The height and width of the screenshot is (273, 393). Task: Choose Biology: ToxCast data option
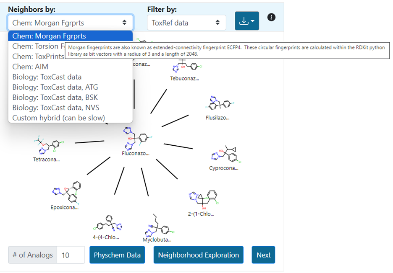(71, 77)
